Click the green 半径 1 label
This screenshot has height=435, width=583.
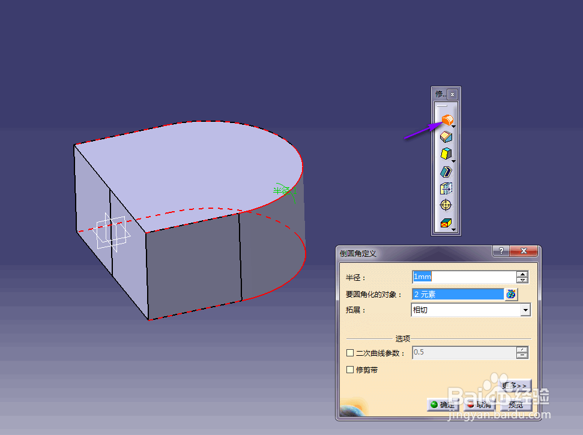(x=285, y=191)
